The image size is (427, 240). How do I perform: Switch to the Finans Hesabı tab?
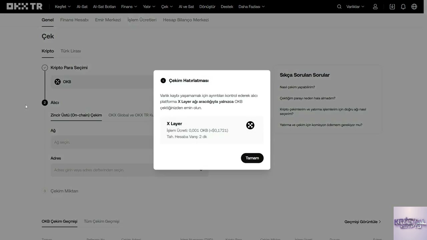pyautogui.click(x=74, y=20)
